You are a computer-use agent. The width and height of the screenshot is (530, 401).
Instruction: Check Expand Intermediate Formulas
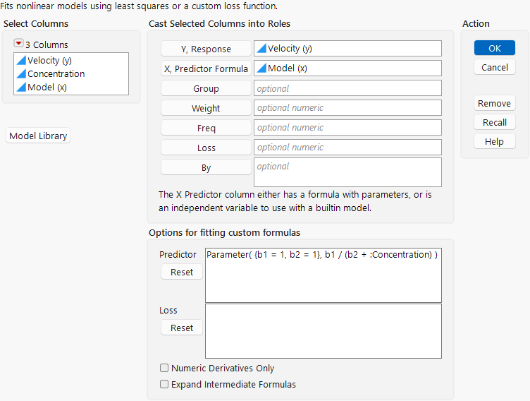coord(164,385)
